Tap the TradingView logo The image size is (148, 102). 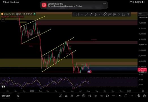point(3,86)
